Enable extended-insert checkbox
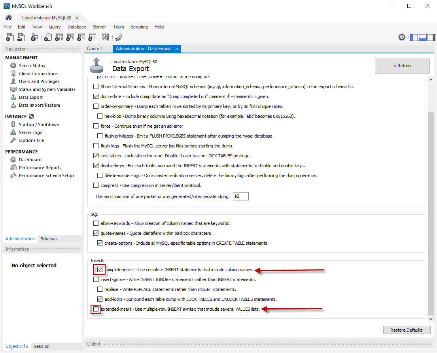This screenshot has height=353, width=437. click(x=96, y=309)
